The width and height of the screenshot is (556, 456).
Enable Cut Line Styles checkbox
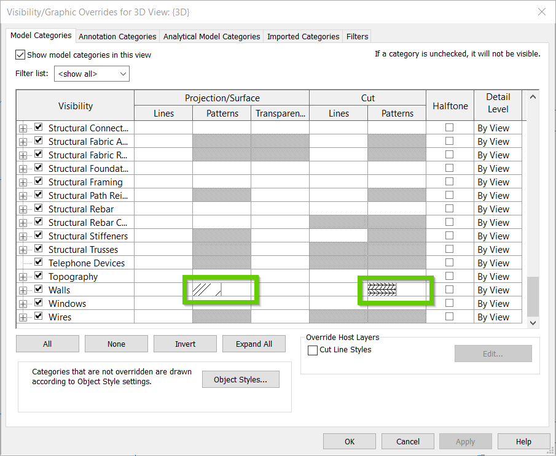coord(312,350)
